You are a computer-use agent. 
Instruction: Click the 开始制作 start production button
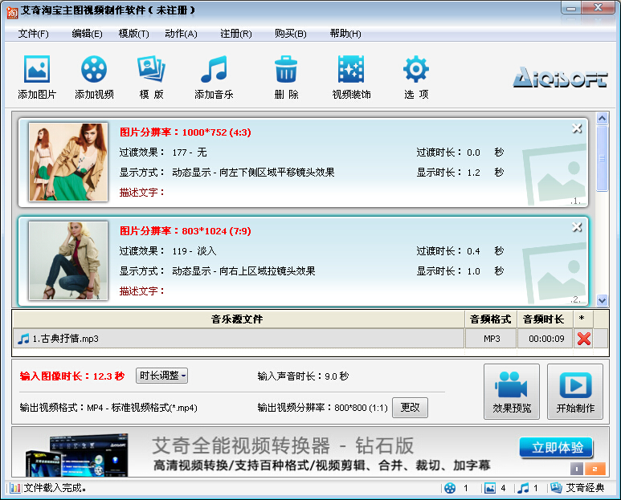pos(575,392)
